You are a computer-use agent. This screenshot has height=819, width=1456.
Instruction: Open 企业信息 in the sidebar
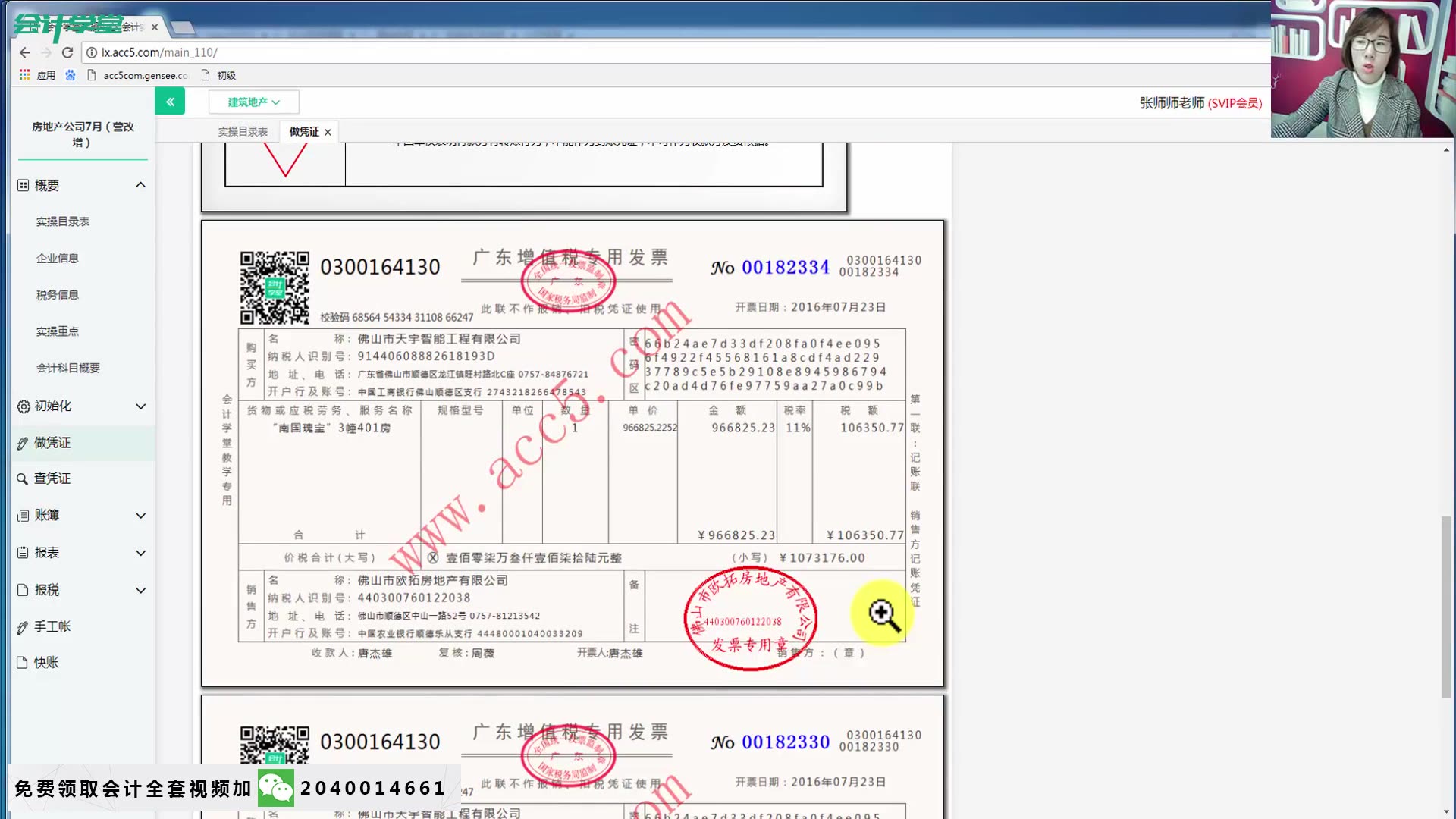(58, 258)
